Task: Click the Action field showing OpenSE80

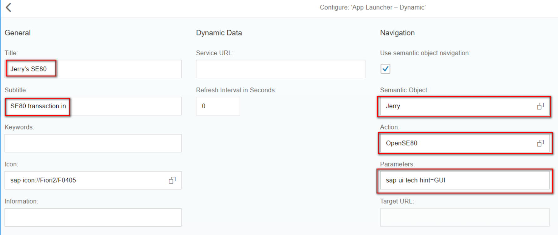Action: 457,143
